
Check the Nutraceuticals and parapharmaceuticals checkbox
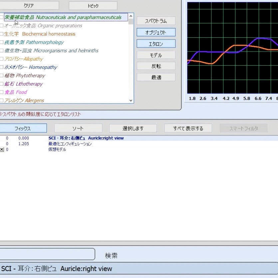1,17
